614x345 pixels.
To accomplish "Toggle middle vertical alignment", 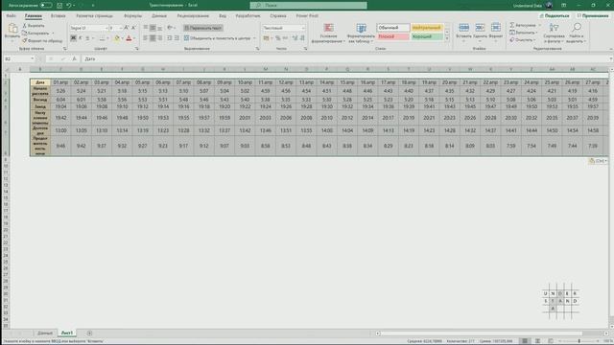I will (153, 28).
